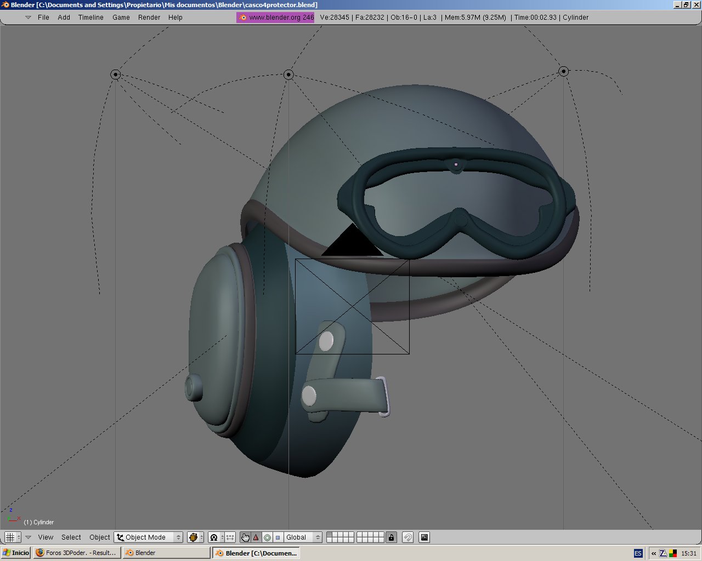702x561 pixels.
Task: Open the Game menu
Action: 121,18
